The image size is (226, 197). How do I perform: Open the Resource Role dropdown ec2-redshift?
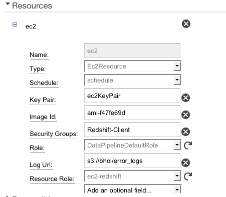(133, 176)
